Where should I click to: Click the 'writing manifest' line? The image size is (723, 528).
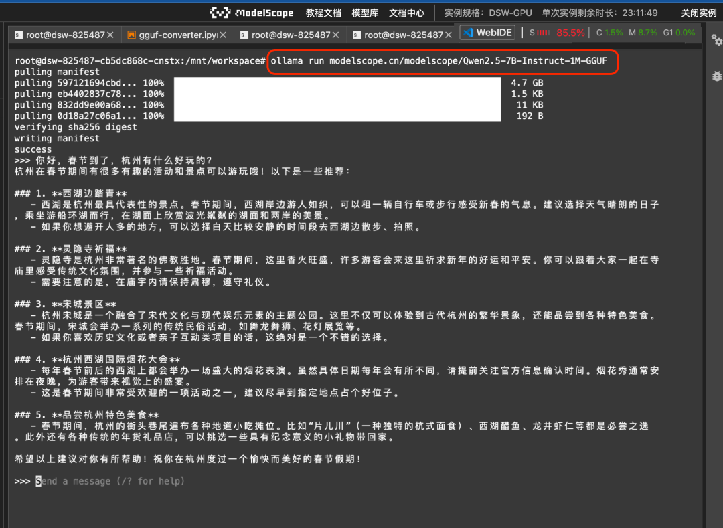[x=57, y=139]
